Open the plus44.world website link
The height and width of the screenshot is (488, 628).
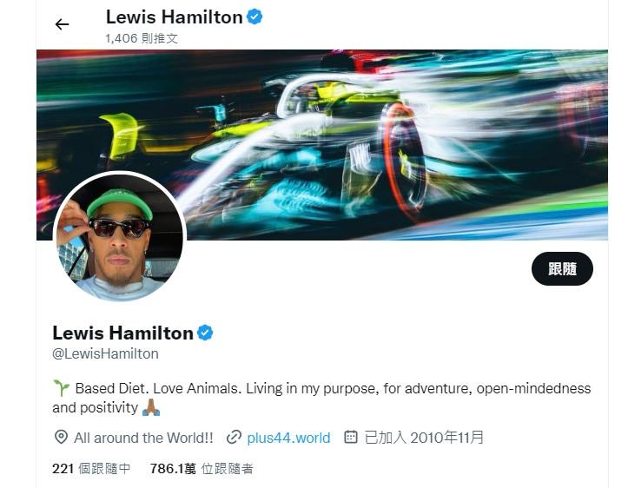pos(288,438)
